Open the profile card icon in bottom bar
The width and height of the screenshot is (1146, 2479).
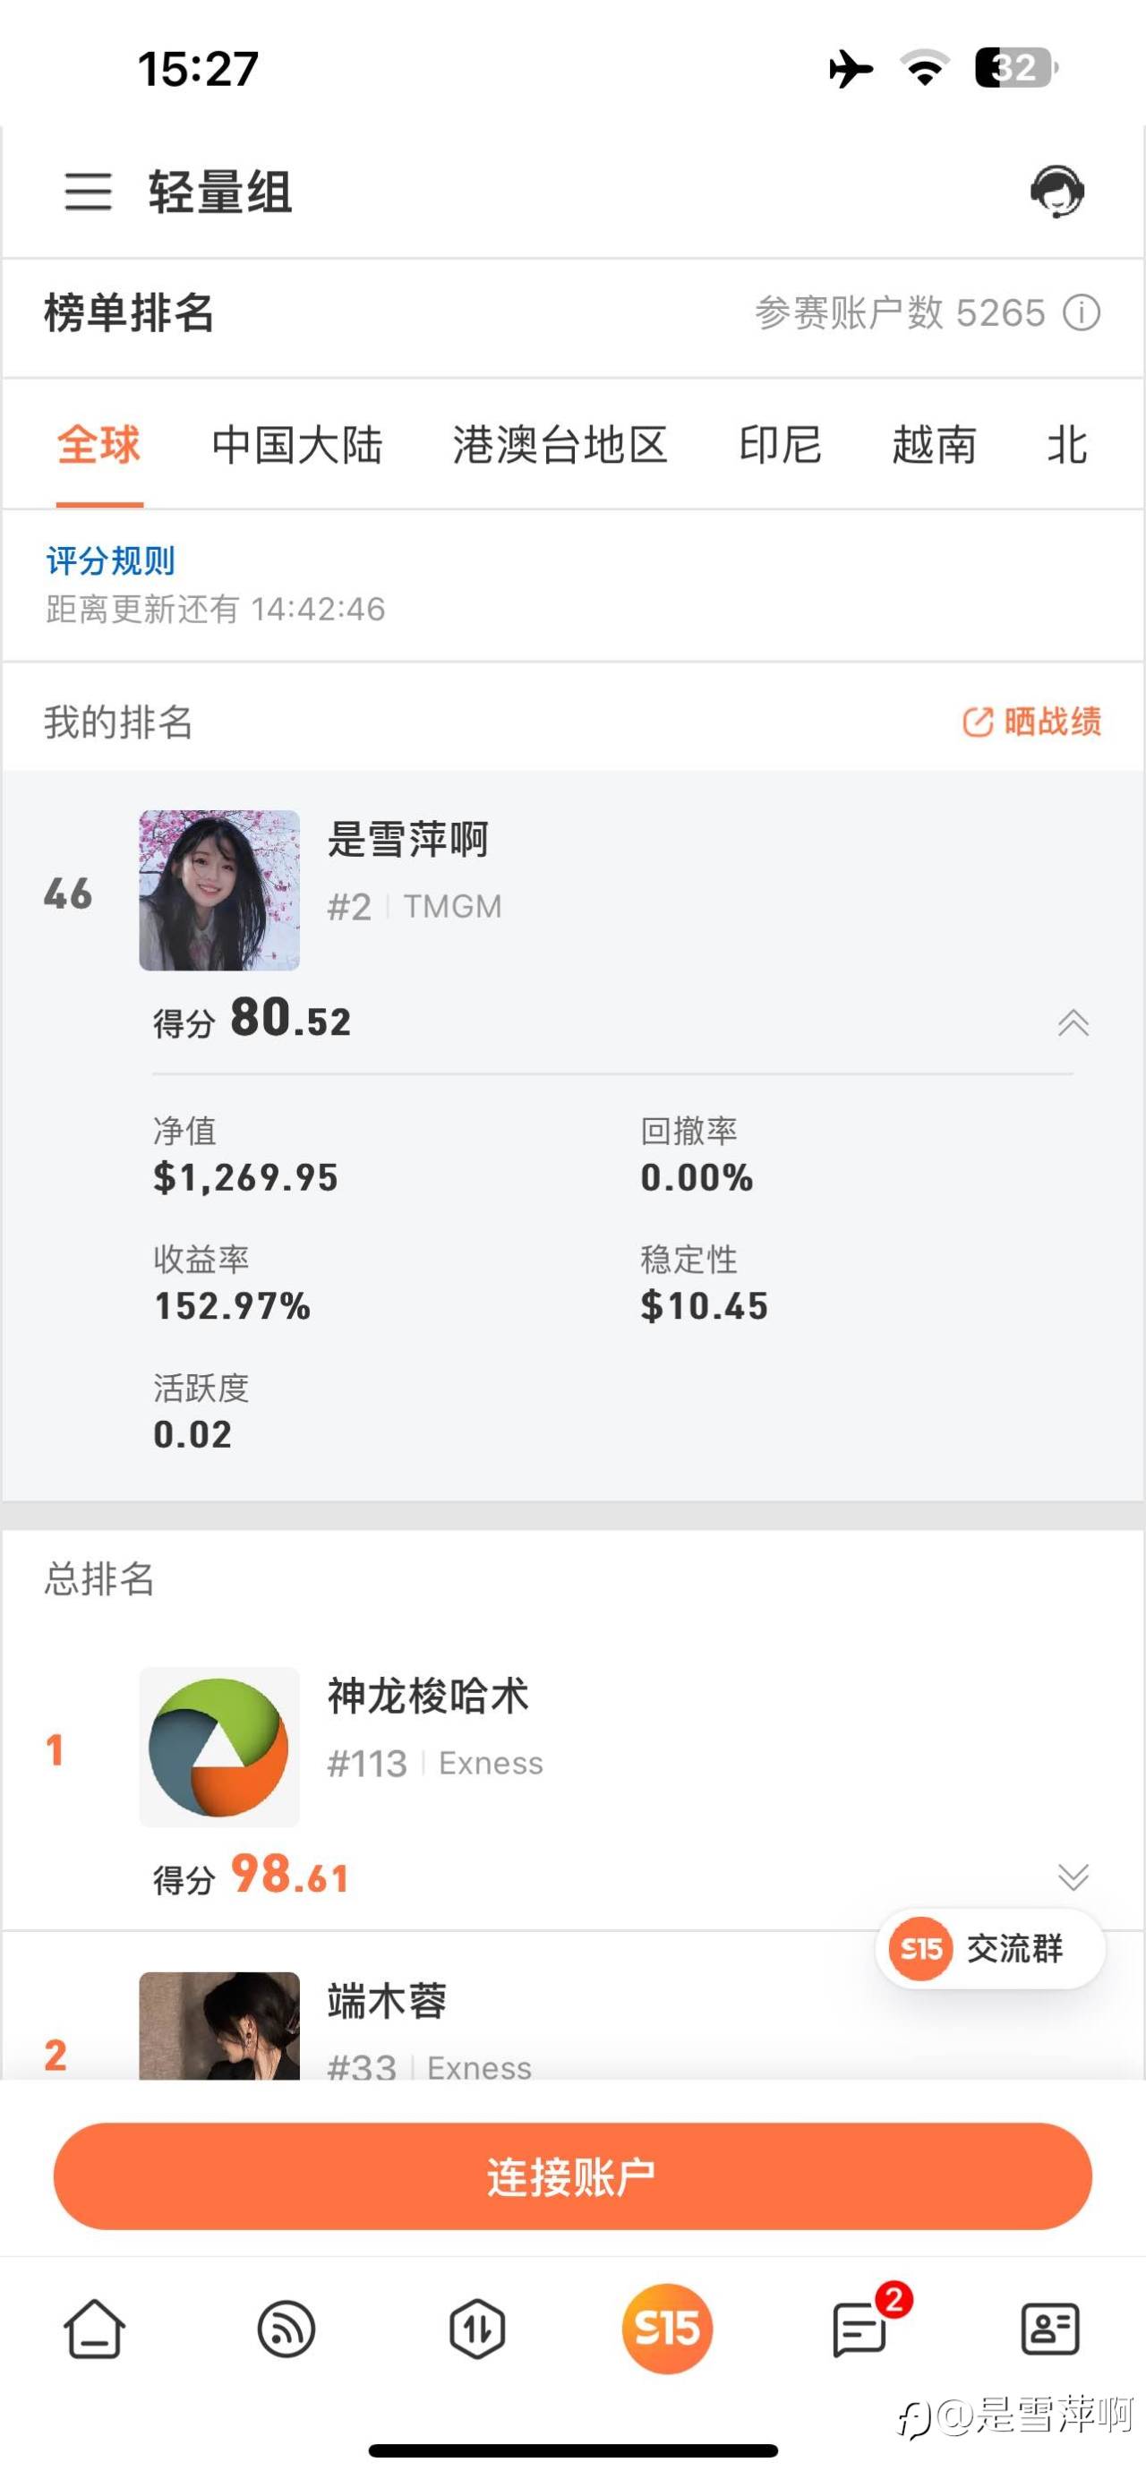(1050, 2329)
